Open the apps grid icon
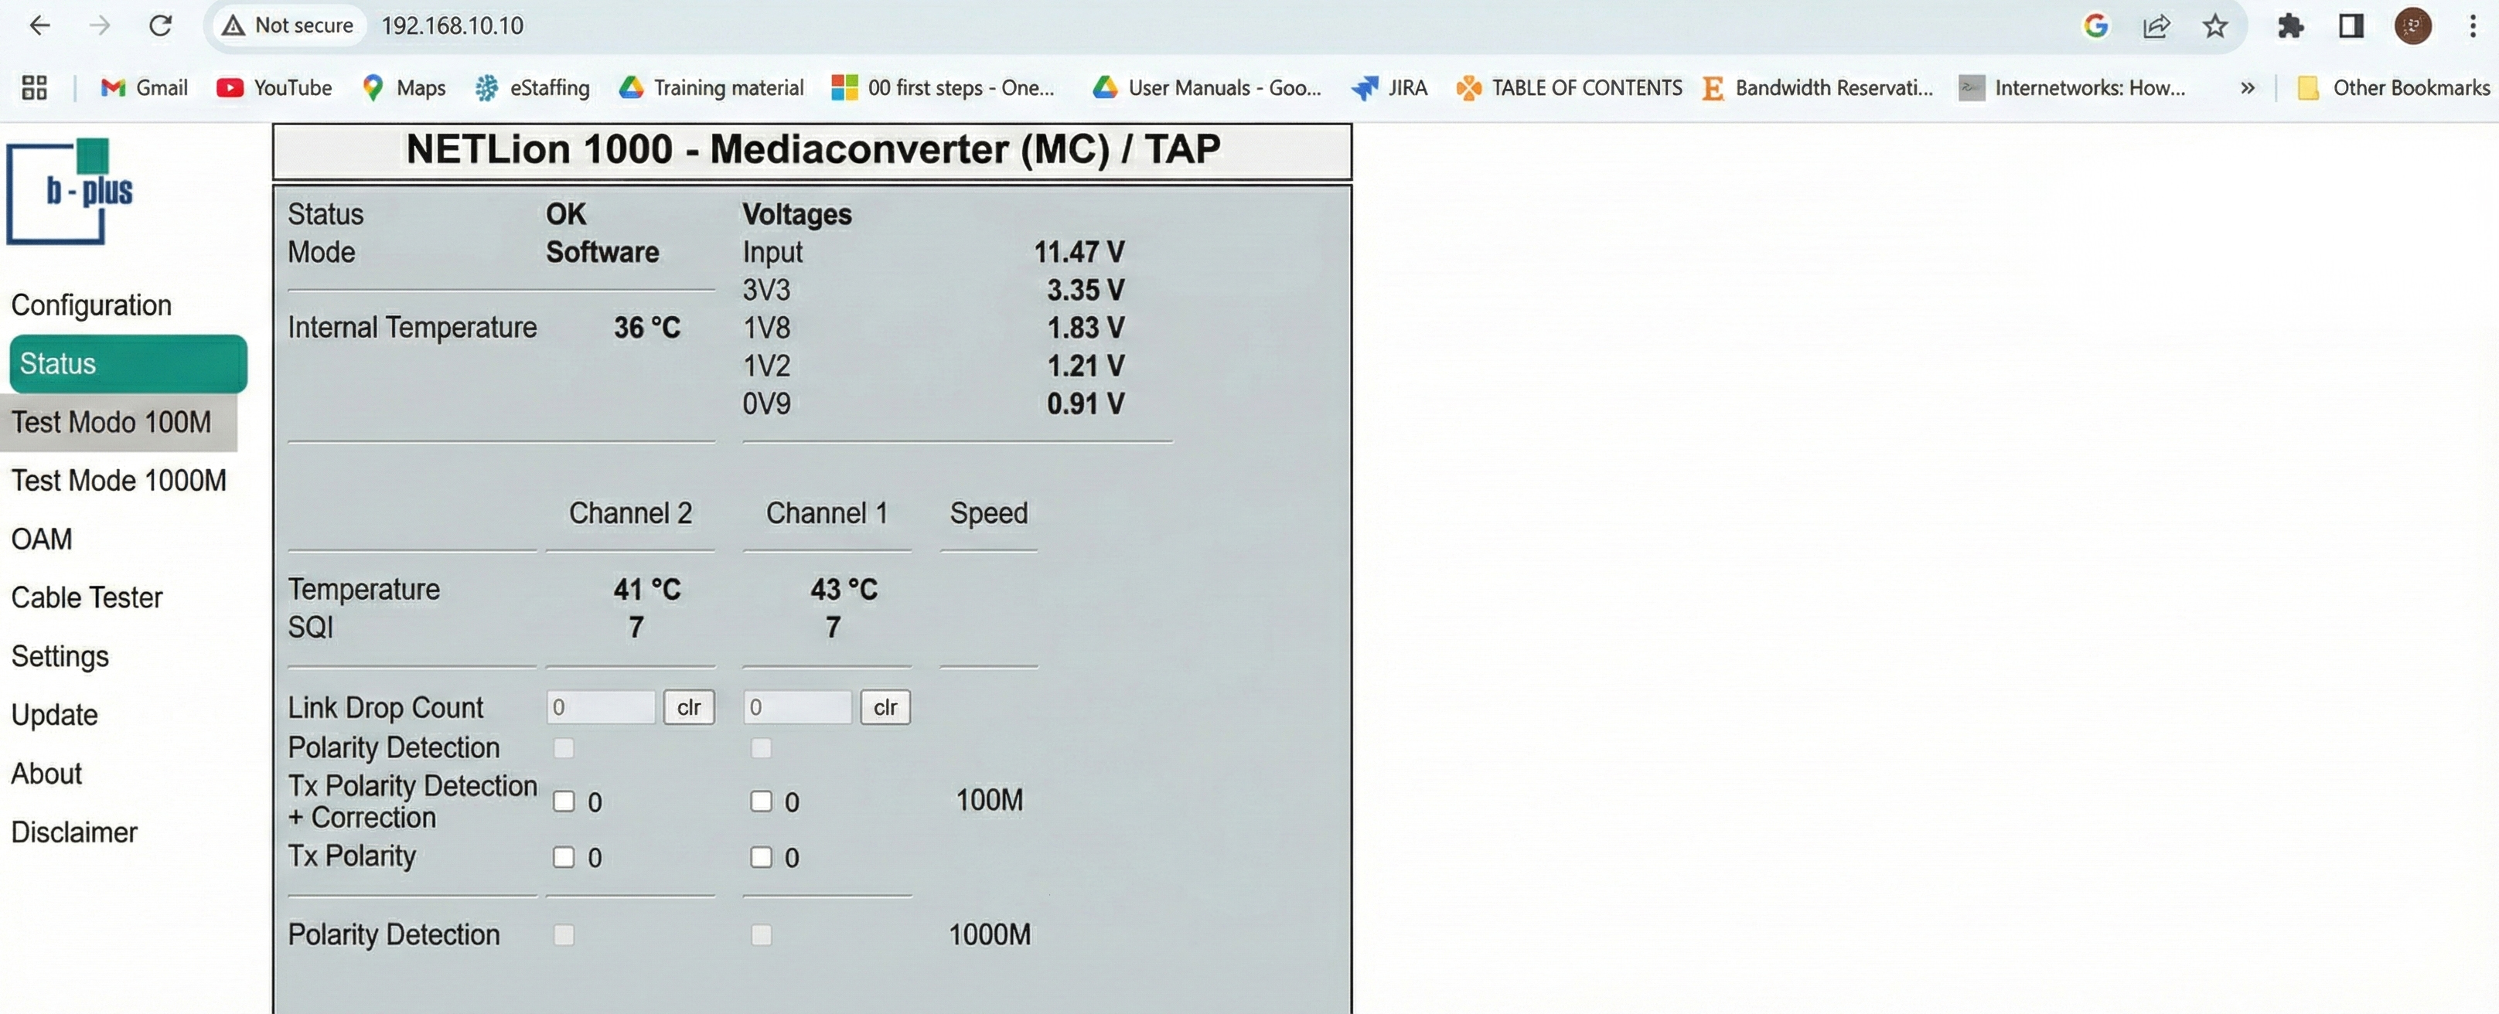Image resolution: width=2499 pixels, height=1014 pixels. (35, 88)
